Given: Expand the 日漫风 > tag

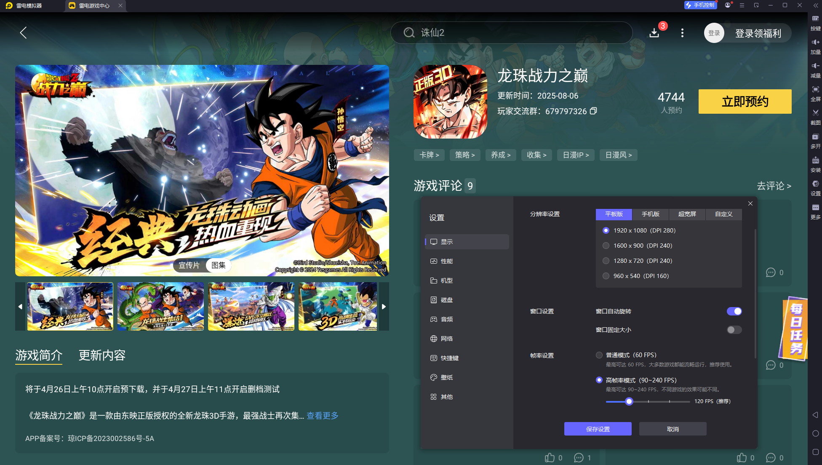Looking at the screenshot, I should point(618,155).
